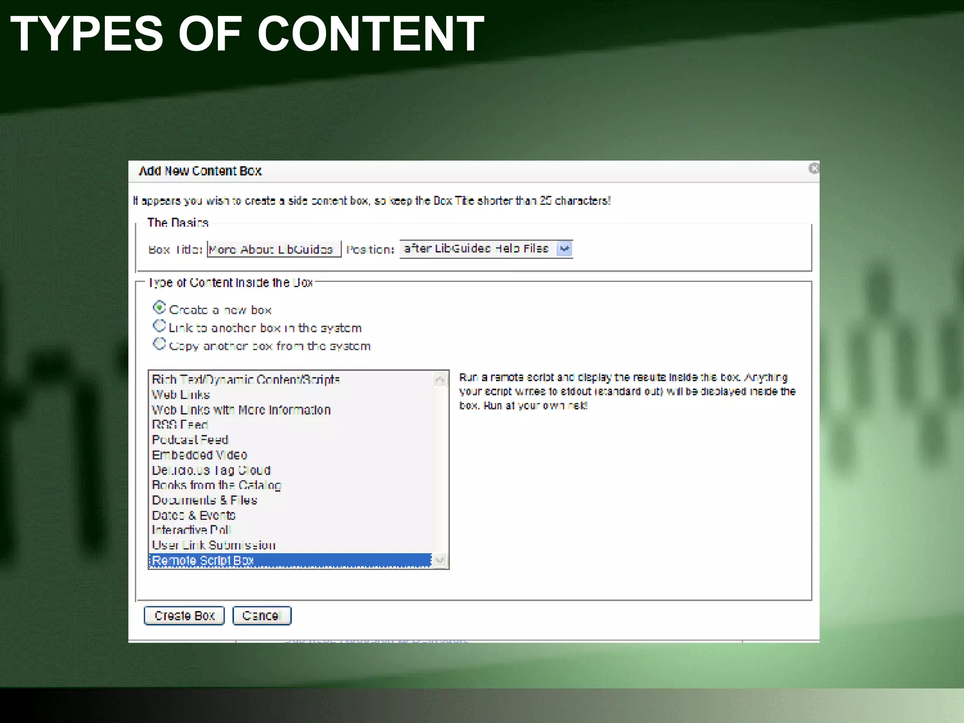Viewport: 964px width, 723px height.
Task: Select 'RSS Feed' content type
Action: click(x=290, y=425)
